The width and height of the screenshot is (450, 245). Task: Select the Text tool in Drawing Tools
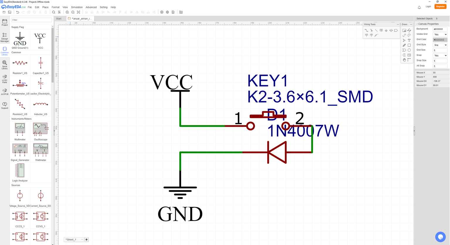click(x=409, y=40)
